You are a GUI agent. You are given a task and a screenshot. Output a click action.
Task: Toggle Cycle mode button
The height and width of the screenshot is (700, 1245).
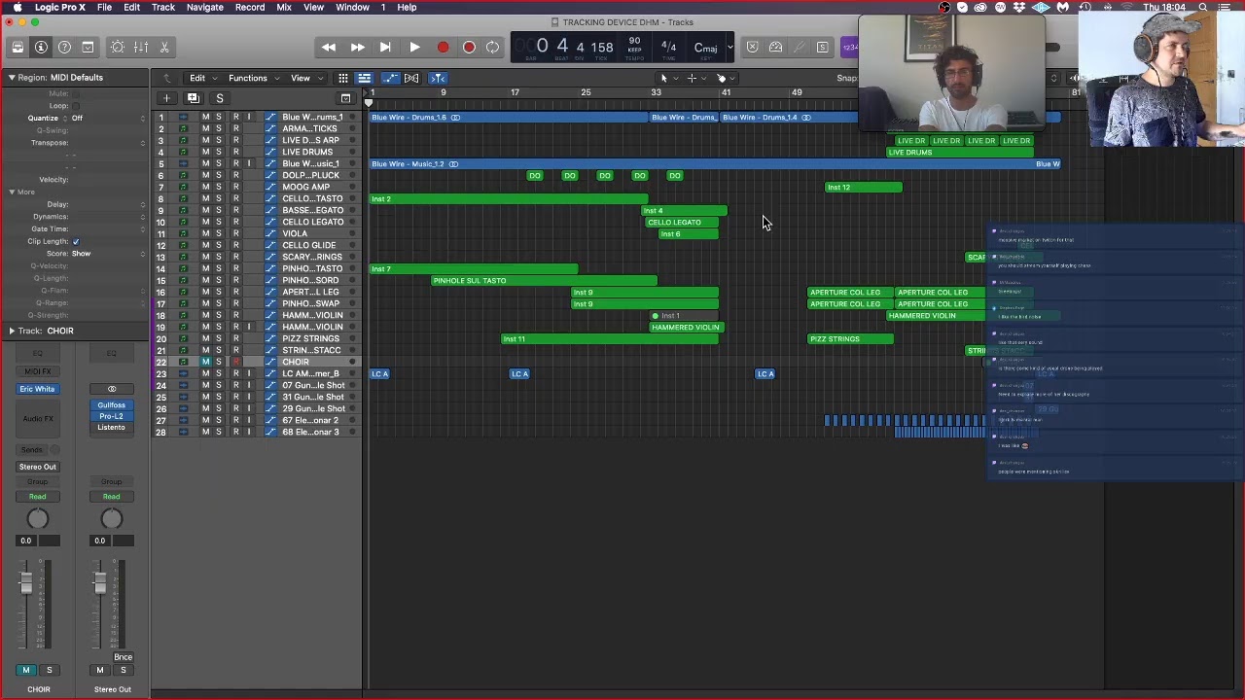click(493, 47)
